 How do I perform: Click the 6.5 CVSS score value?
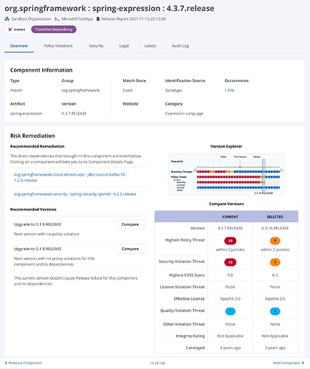[275, 275]
